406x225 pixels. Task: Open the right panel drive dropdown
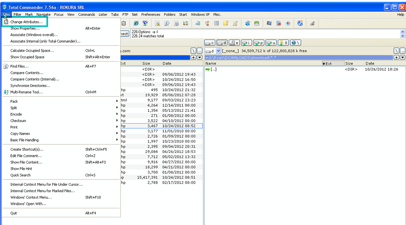(218, 51)
